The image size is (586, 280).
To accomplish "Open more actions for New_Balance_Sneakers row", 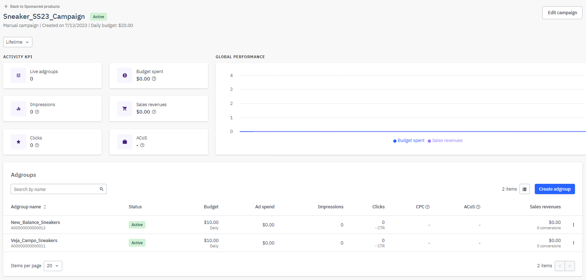I will 574,225.
